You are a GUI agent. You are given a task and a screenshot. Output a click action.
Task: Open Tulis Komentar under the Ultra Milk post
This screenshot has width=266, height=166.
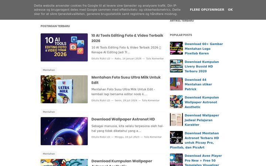[x=151, y=100]
